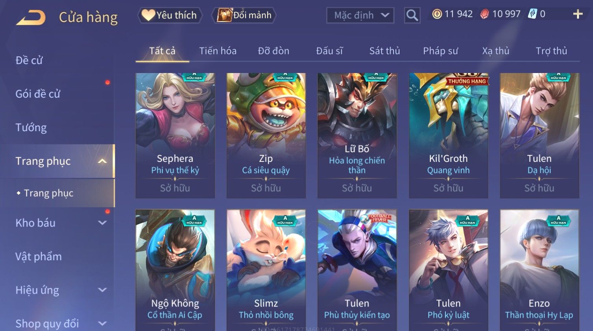
Task: Open Đổi mảnh shard exchange button
Action: [244, 15]
